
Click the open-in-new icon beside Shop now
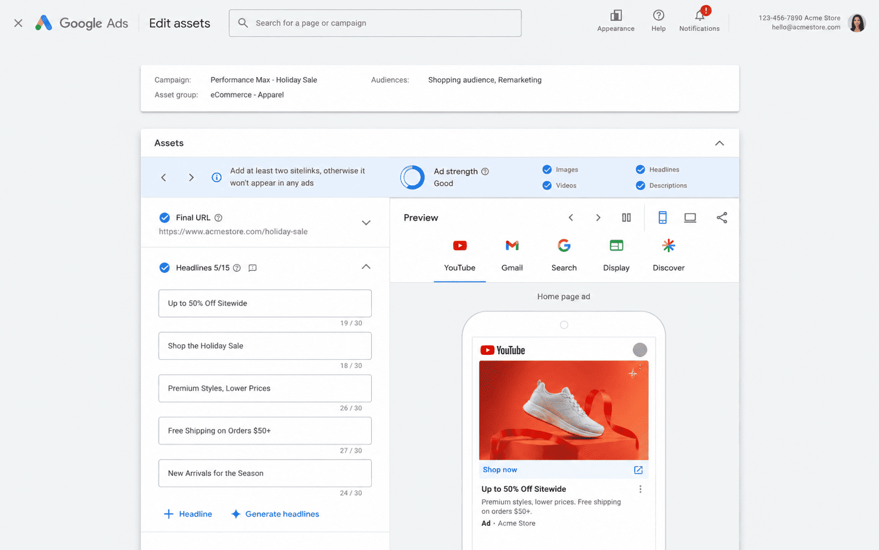638,470
